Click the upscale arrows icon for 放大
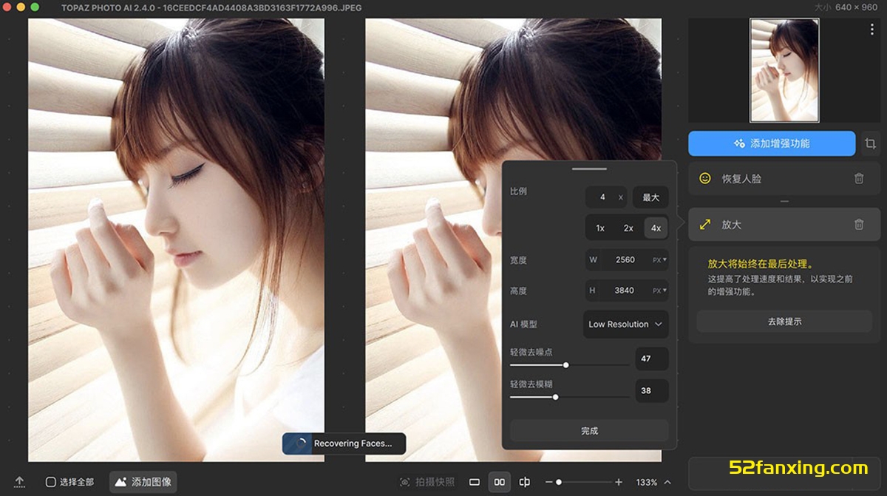 (x=705, y=224)
